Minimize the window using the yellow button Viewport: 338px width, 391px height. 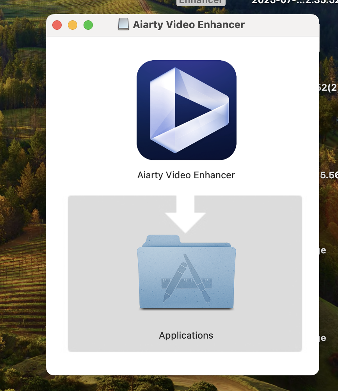point(73,25)
